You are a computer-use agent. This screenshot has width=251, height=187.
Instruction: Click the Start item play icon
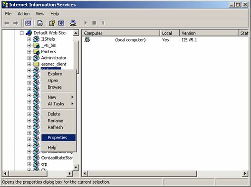(x=86, y=23)
